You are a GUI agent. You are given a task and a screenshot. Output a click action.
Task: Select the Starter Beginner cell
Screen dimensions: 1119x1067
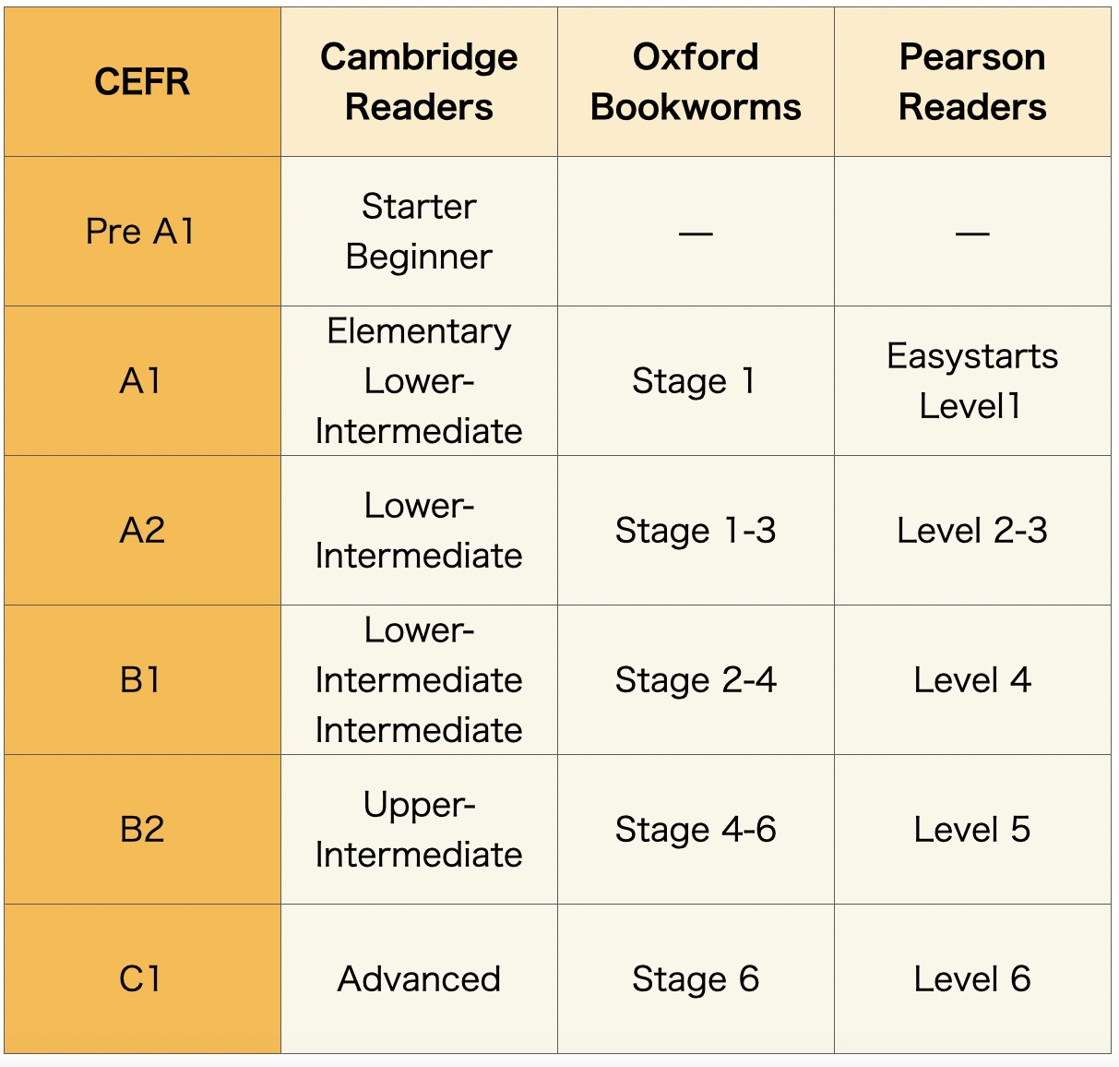tap(419, 232)
